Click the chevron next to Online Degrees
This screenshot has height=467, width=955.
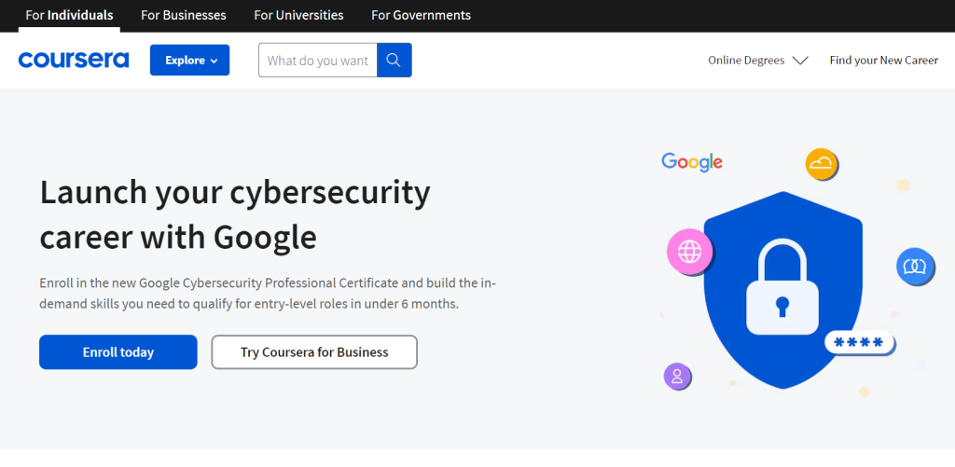(800, 61)
